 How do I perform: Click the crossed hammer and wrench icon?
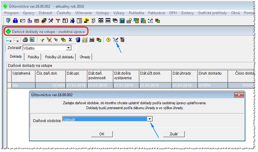[x=51, y=21]
